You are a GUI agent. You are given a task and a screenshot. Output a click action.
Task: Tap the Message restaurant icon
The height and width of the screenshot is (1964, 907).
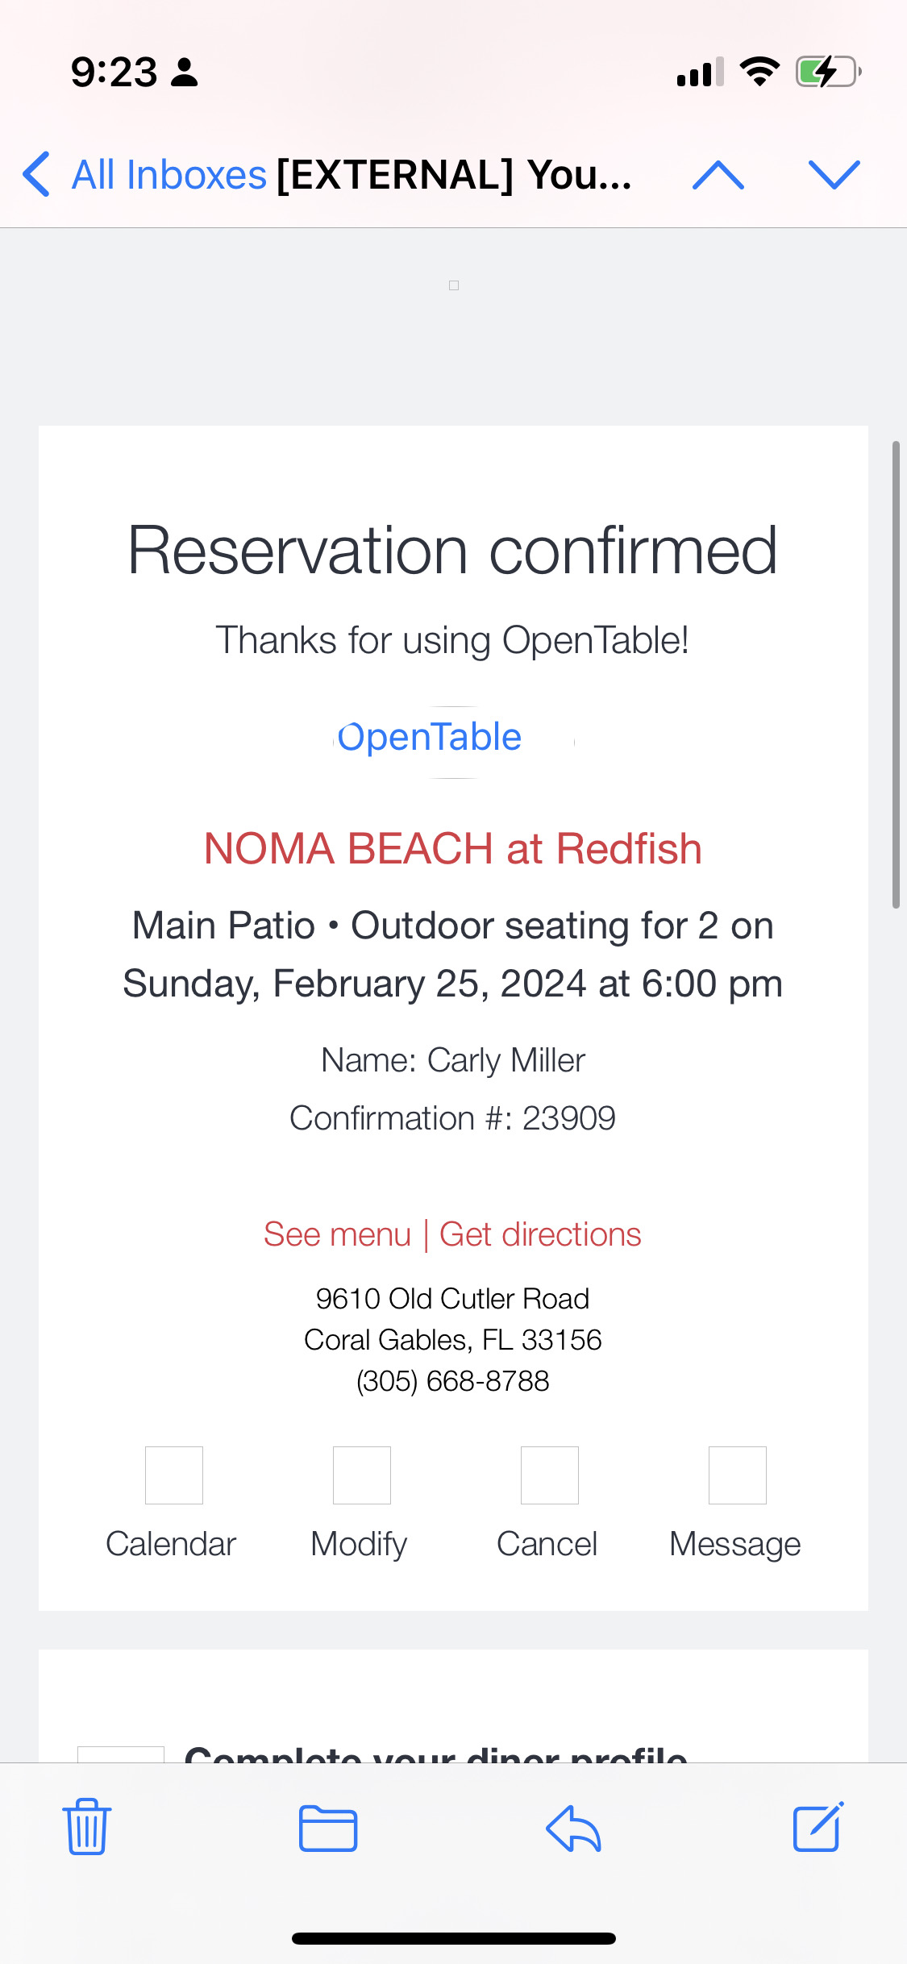tap(737, 1475)
